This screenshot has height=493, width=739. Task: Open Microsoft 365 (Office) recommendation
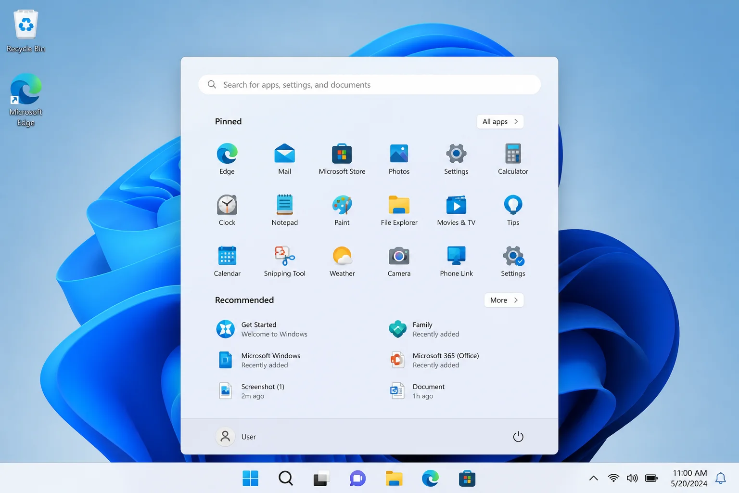coord(434,360)
